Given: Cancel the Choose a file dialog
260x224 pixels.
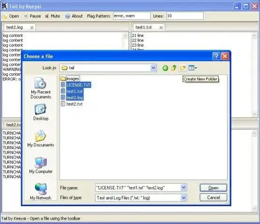Looking at the screenshot, I should tap(213, 197).
